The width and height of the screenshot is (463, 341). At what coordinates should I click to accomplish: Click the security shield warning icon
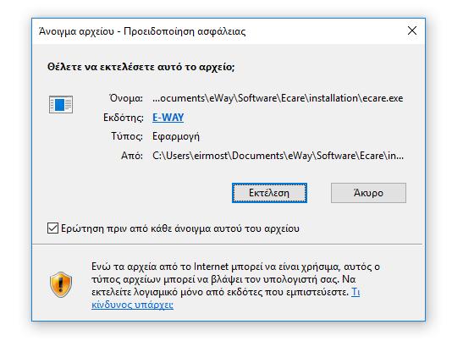click(x=61, y=284)
